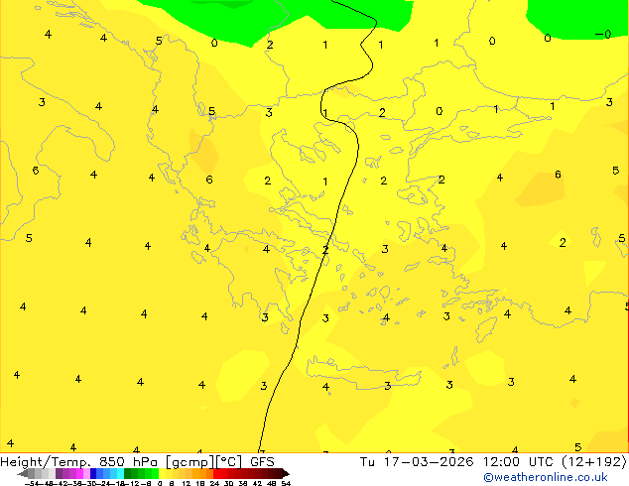The height and width of the screenshot is (486, 629).
Task: Click the GFS model label
Action: pyautogui.click(x=262, y=462)
